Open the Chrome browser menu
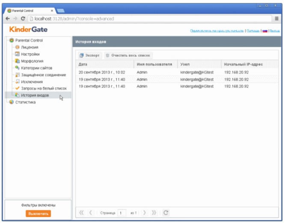 coord(277,19)
